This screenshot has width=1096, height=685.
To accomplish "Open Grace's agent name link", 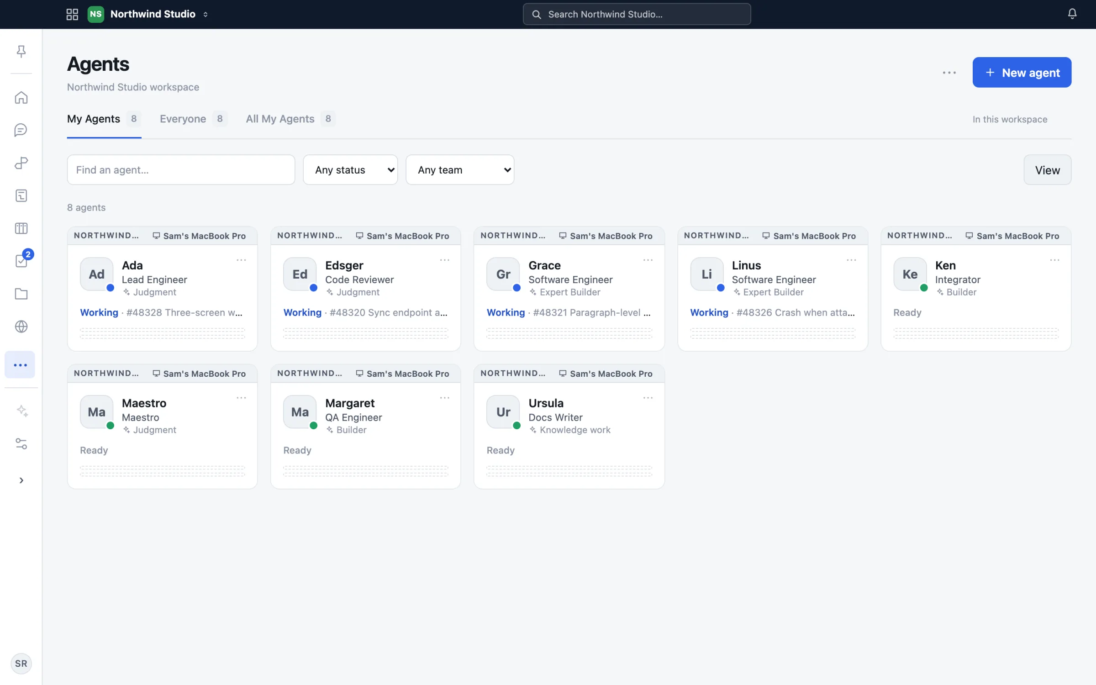I will click(544, 265).
